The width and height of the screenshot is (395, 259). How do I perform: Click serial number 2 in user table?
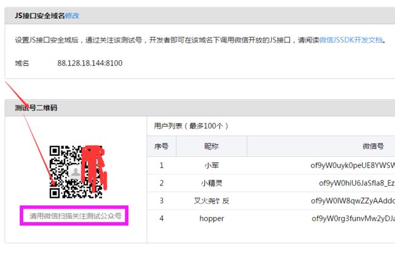tap(162, 183)
